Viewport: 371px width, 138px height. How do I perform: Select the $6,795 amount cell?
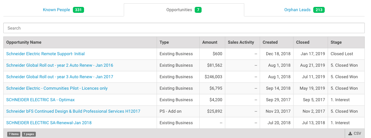coord(212,88)
